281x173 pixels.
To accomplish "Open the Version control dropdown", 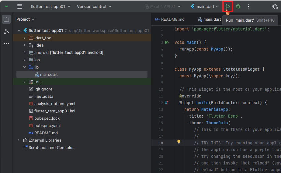I will 94,6.
